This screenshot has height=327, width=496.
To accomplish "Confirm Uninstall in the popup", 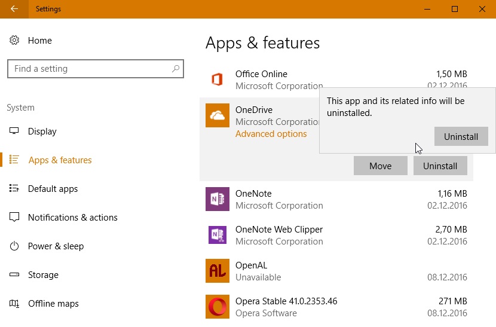I will pyautogui.click(x=461, y=136).
